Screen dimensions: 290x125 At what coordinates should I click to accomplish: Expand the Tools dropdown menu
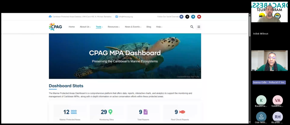99,27
